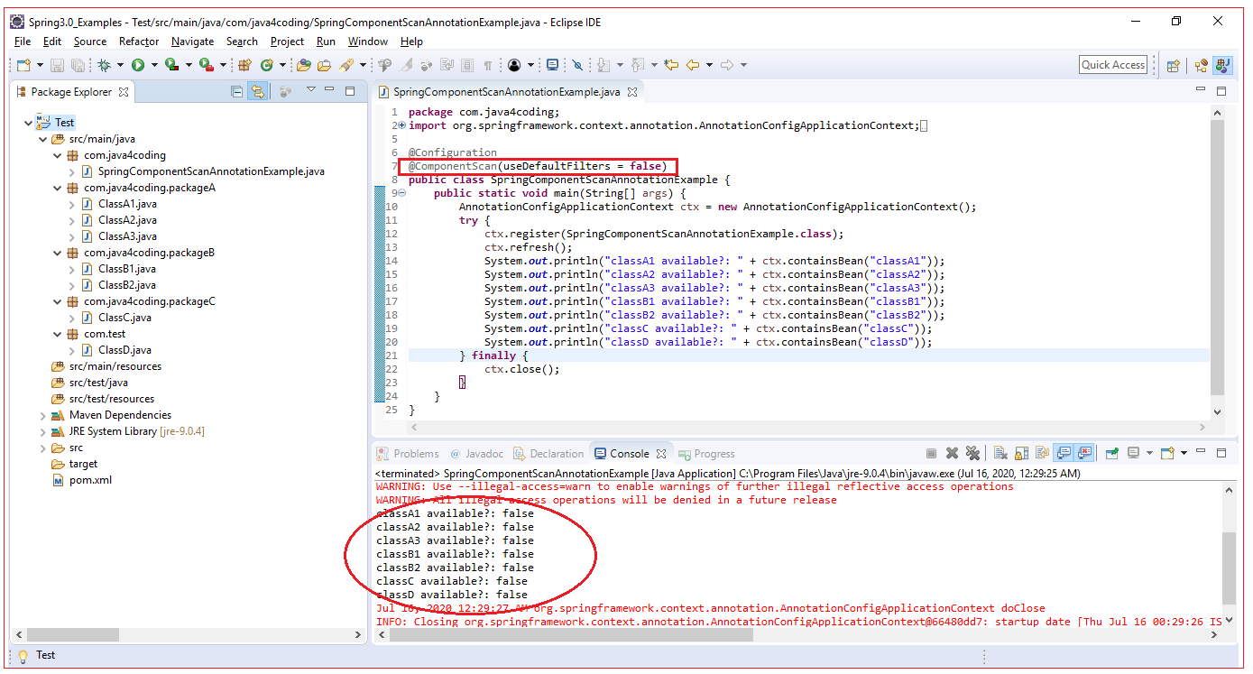Viewport: 1253px width, 674px height.
Task: Toggle Skip All Breakpoints toolbar icon
Action: [577, 65]
